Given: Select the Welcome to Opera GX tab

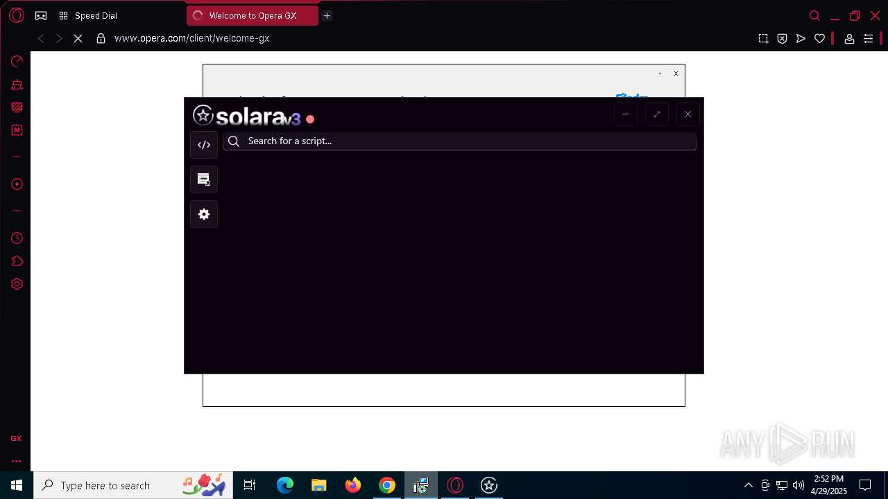Looking at the screenshot, I should pyautogui.click(x=252, y=15).
